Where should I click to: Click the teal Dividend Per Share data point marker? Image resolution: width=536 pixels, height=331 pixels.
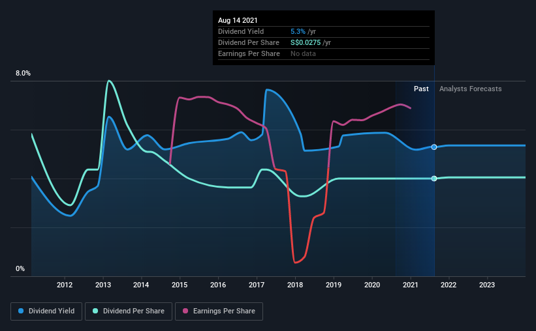[434, 179]
